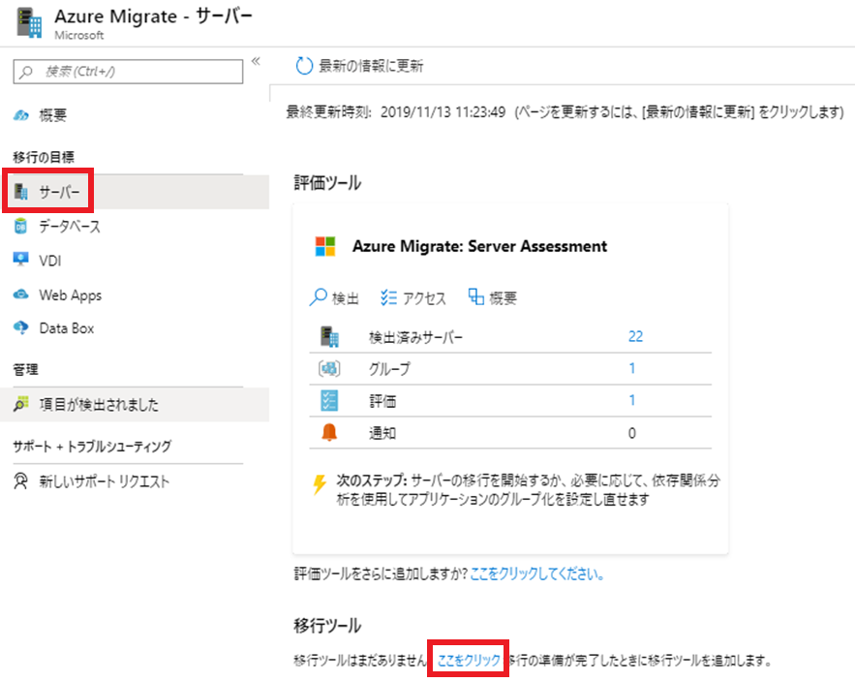Click the 概要 squares icon on the card
This screenshot has width=855, height=682.
click(x=476, y=296)
